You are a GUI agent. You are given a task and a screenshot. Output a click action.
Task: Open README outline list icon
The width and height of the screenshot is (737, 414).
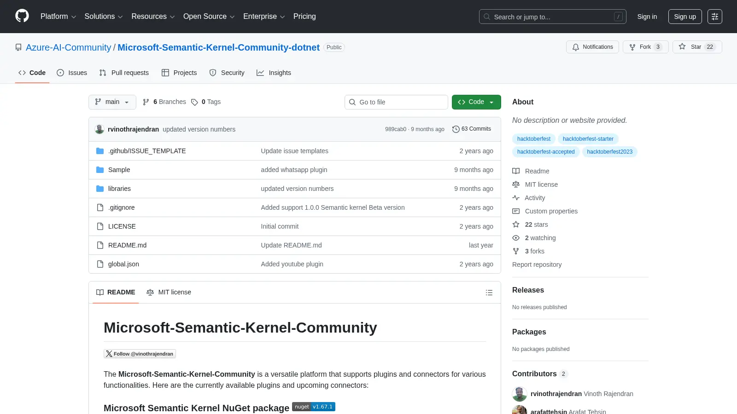[x=489, y=293]
